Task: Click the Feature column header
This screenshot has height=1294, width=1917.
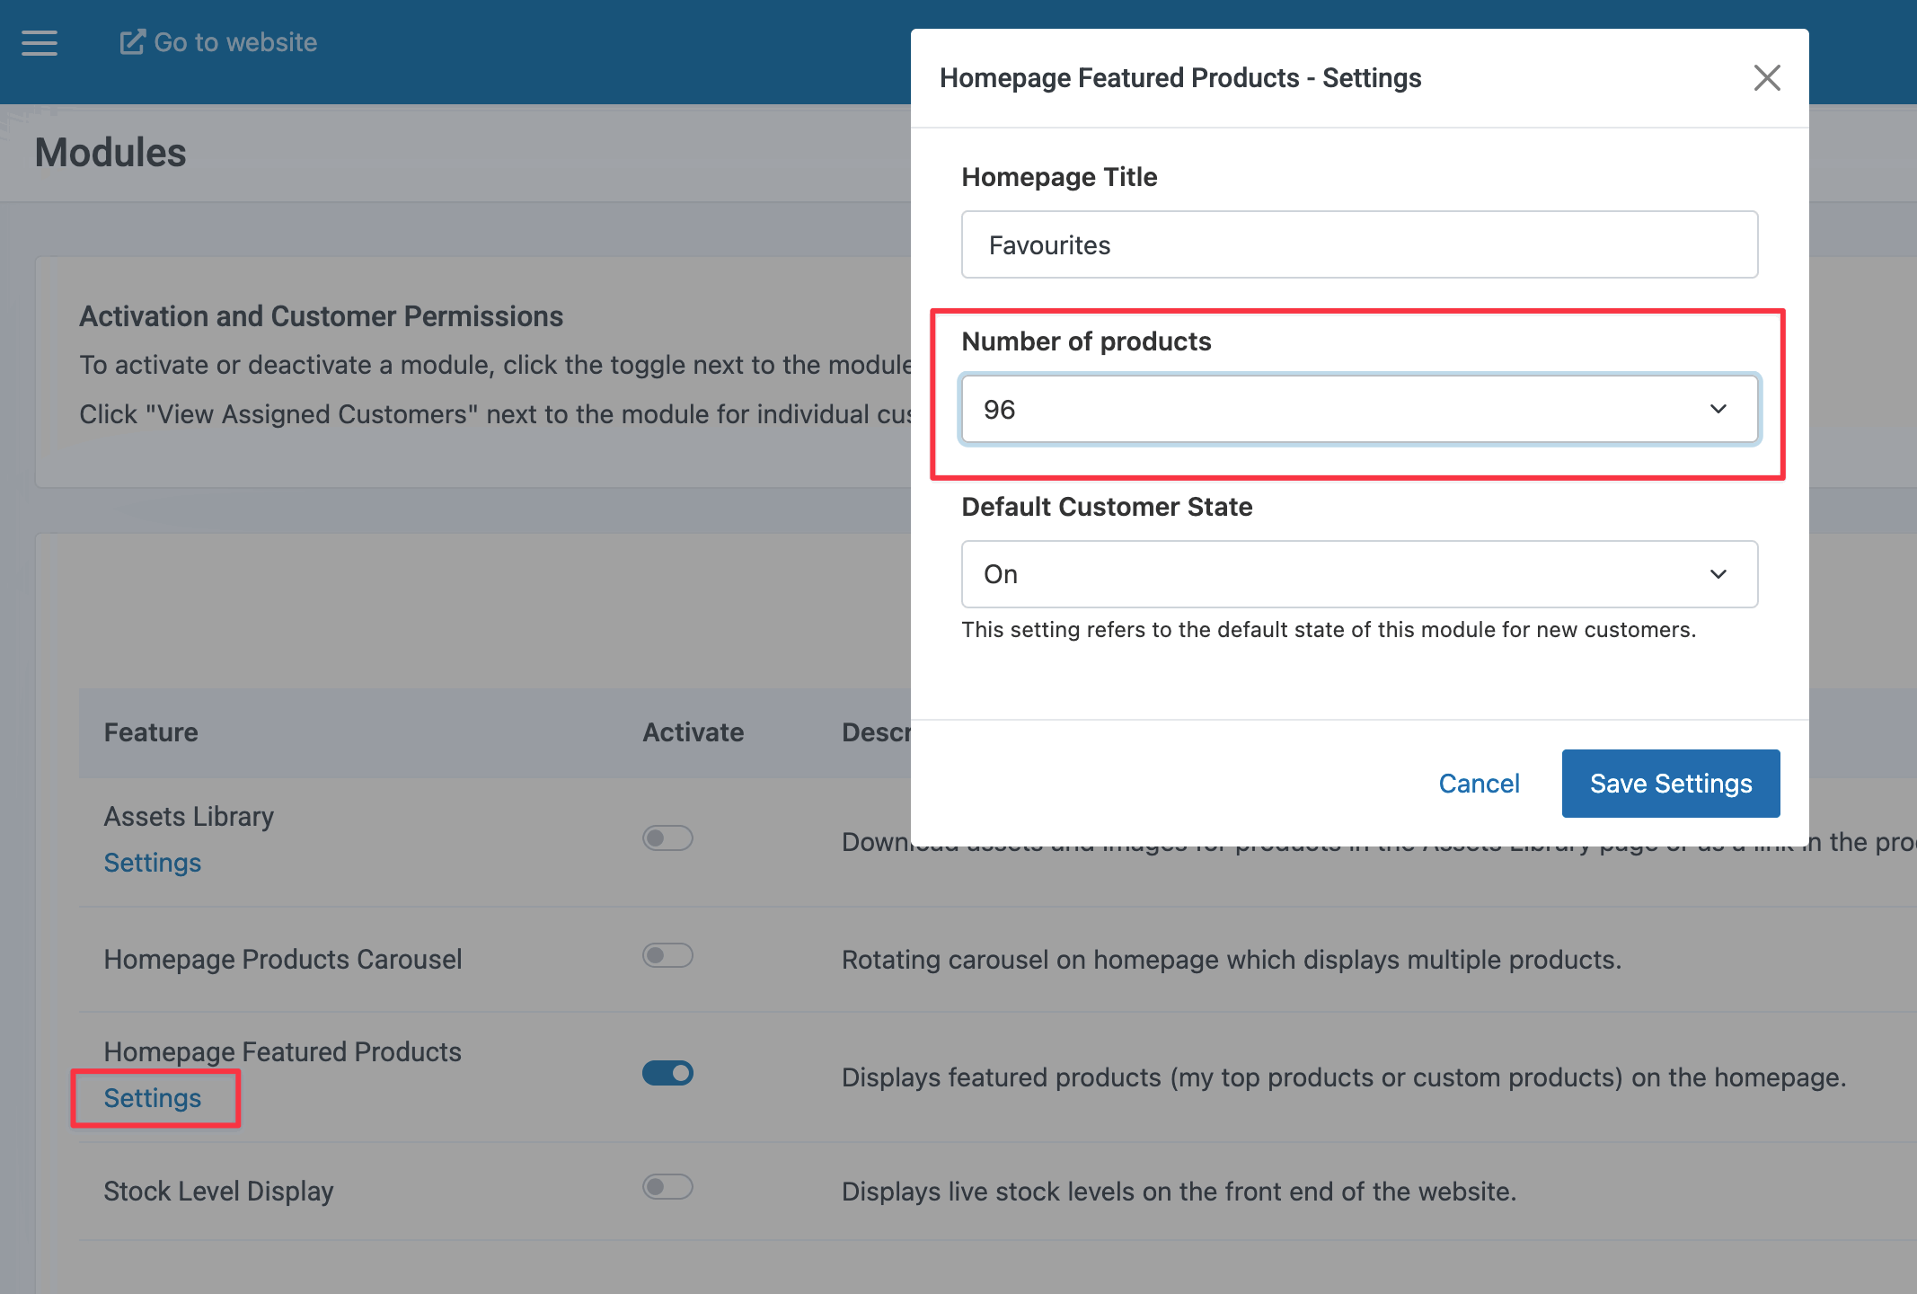Action: click(x=151, y=732)
